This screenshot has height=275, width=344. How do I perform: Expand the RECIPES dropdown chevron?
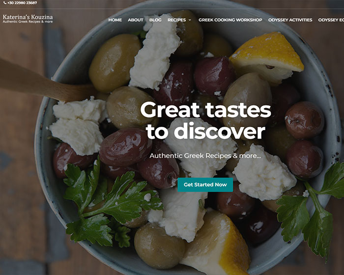point(190,20)
